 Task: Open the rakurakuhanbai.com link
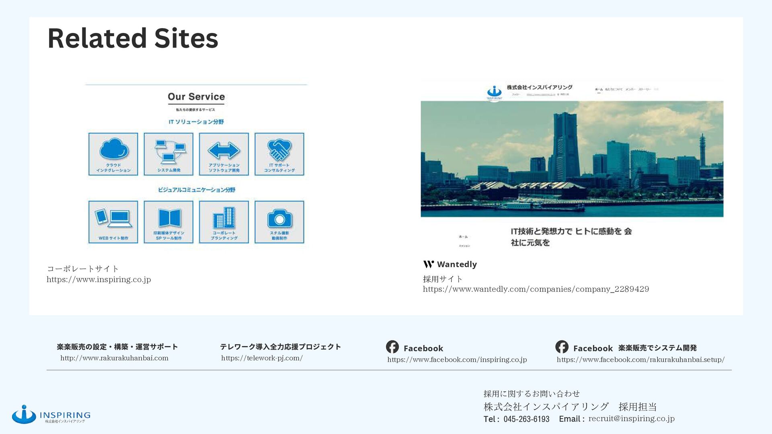tap(114, 358)
